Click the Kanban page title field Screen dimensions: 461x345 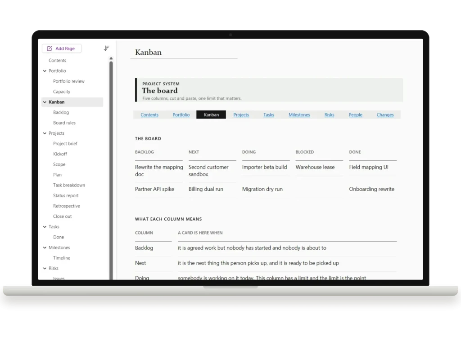(x=184, y=52)
